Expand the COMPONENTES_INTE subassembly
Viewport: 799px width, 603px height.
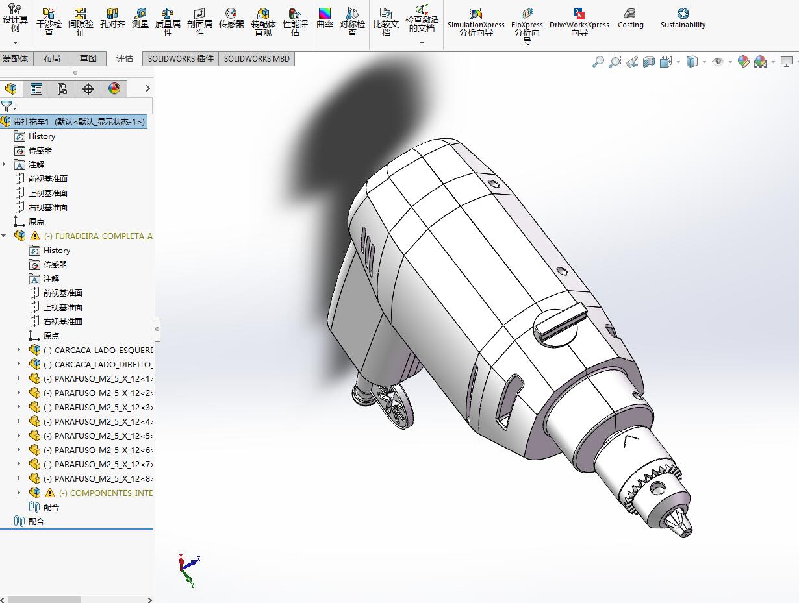(19, 493)
